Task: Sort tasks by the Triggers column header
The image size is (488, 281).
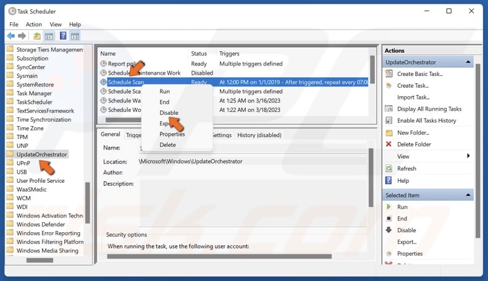Action: click(229, 54)
